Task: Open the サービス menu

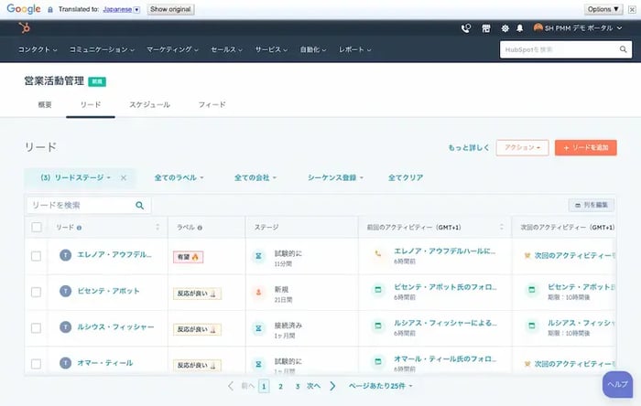Action: click(x=271, y=49)
